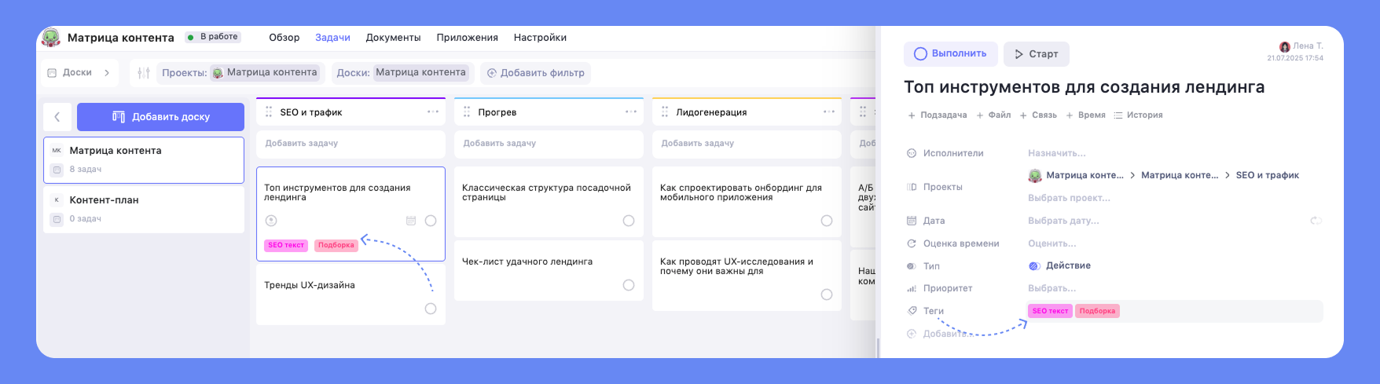Screen dimensions: 1380x384
Task: Complete Как проводят UX-исследования task
Action: pos(827,294)
